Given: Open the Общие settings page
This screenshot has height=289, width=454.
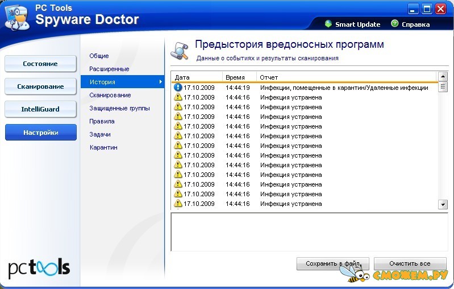Looking at the screenshot, I should tap(99, 56).
